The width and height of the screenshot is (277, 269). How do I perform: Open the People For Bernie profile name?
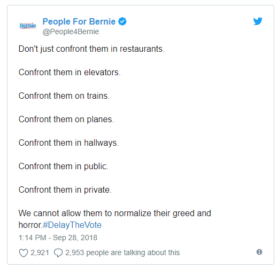[79, 21]
